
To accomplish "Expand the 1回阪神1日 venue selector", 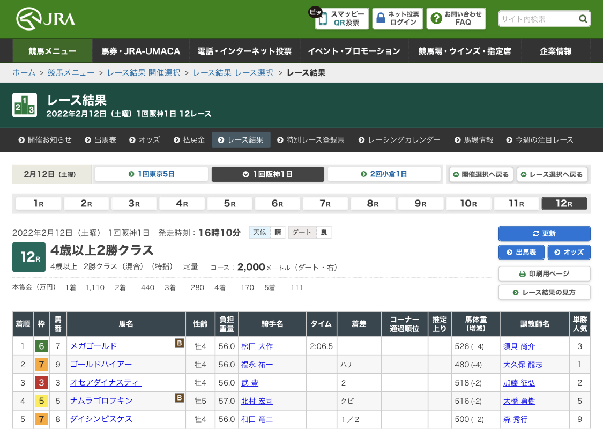I will pyautogui.click(x=267, y=174).
